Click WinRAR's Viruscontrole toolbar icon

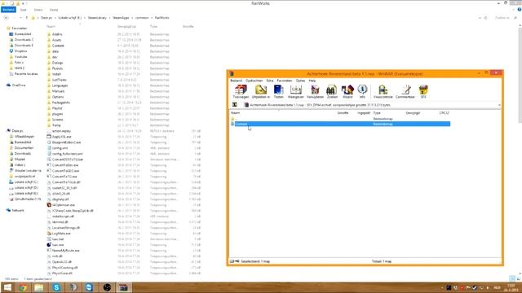pos(383,91)
